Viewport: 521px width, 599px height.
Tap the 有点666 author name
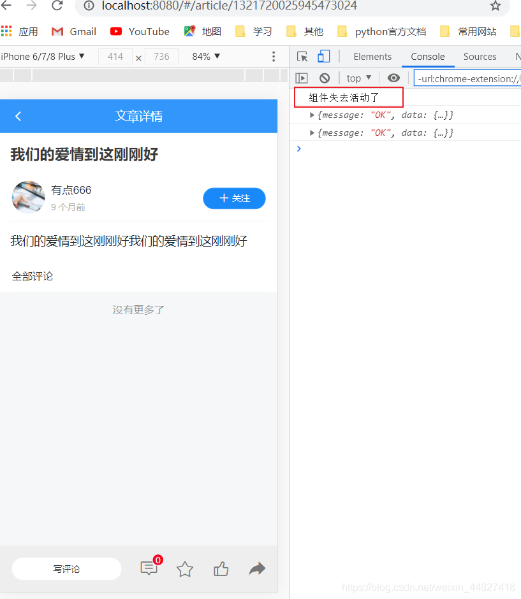tap(71, 190)
